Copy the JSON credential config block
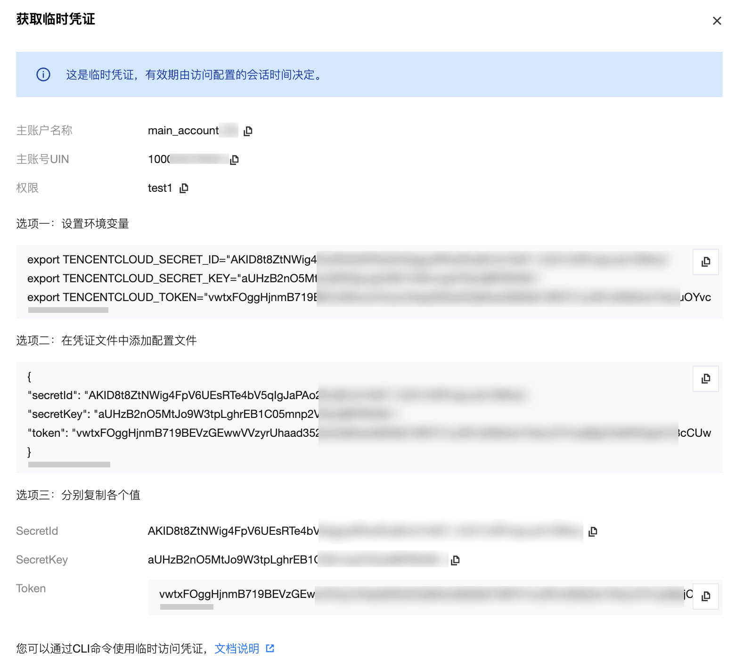This screenshot has height=670, width=735. (x=705, y=379)
